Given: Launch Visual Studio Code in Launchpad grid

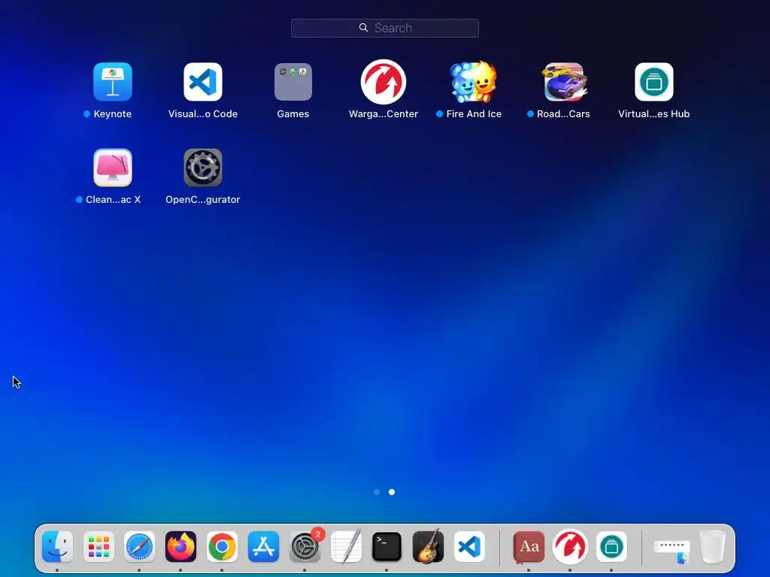Looking at the screenshot, I should point(203,81).
